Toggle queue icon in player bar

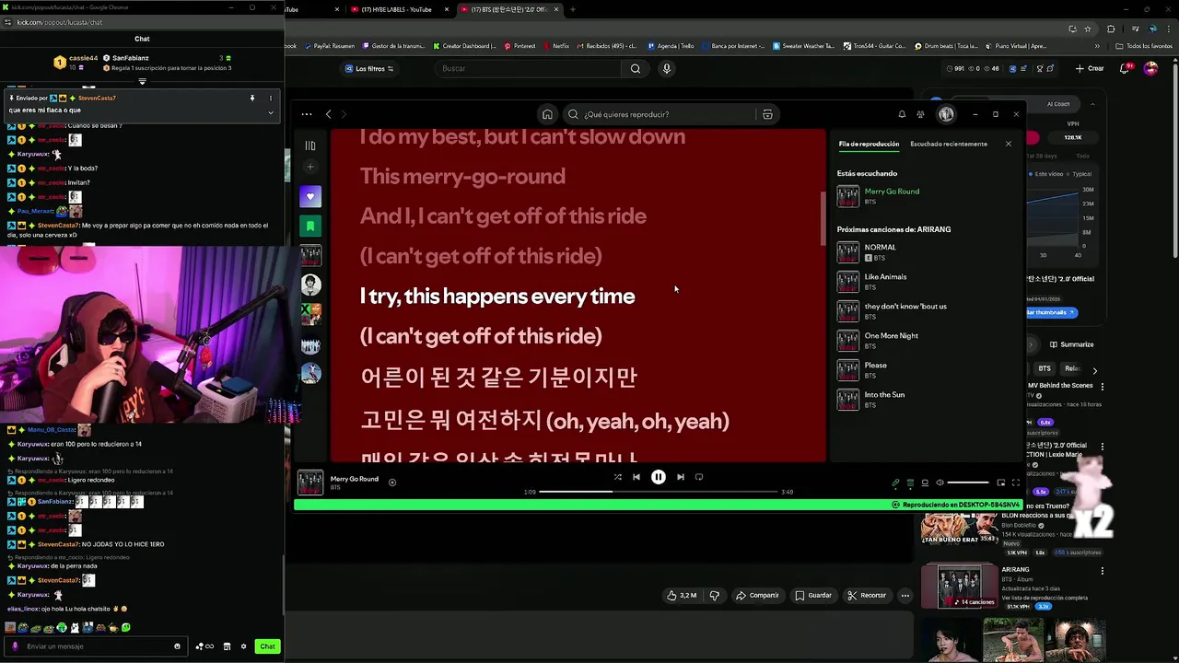coord(910,483)
